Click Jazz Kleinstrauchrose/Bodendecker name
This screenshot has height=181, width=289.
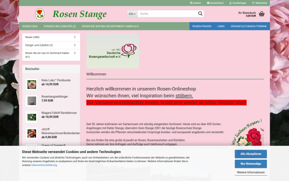[x=61, y=131]
